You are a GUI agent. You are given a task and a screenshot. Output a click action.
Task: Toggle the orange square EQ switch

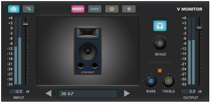(x=160, y=71)
